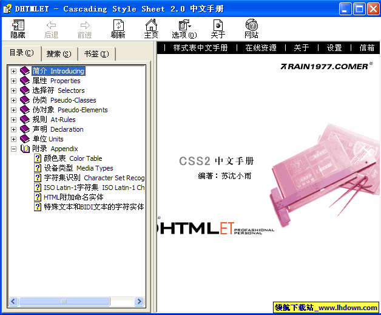The width and height of the screenshot is (381, 315).
Task: Expand the 伪类 Pseudo-Classes tree node
Action: [x=13, y=100]
